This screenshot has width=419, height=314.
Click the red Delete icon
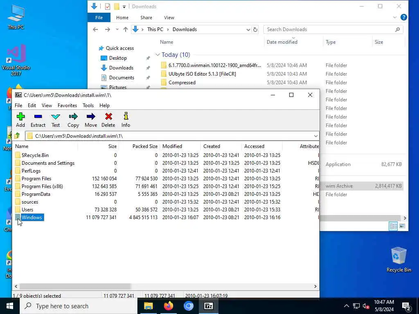pos(108,120)
